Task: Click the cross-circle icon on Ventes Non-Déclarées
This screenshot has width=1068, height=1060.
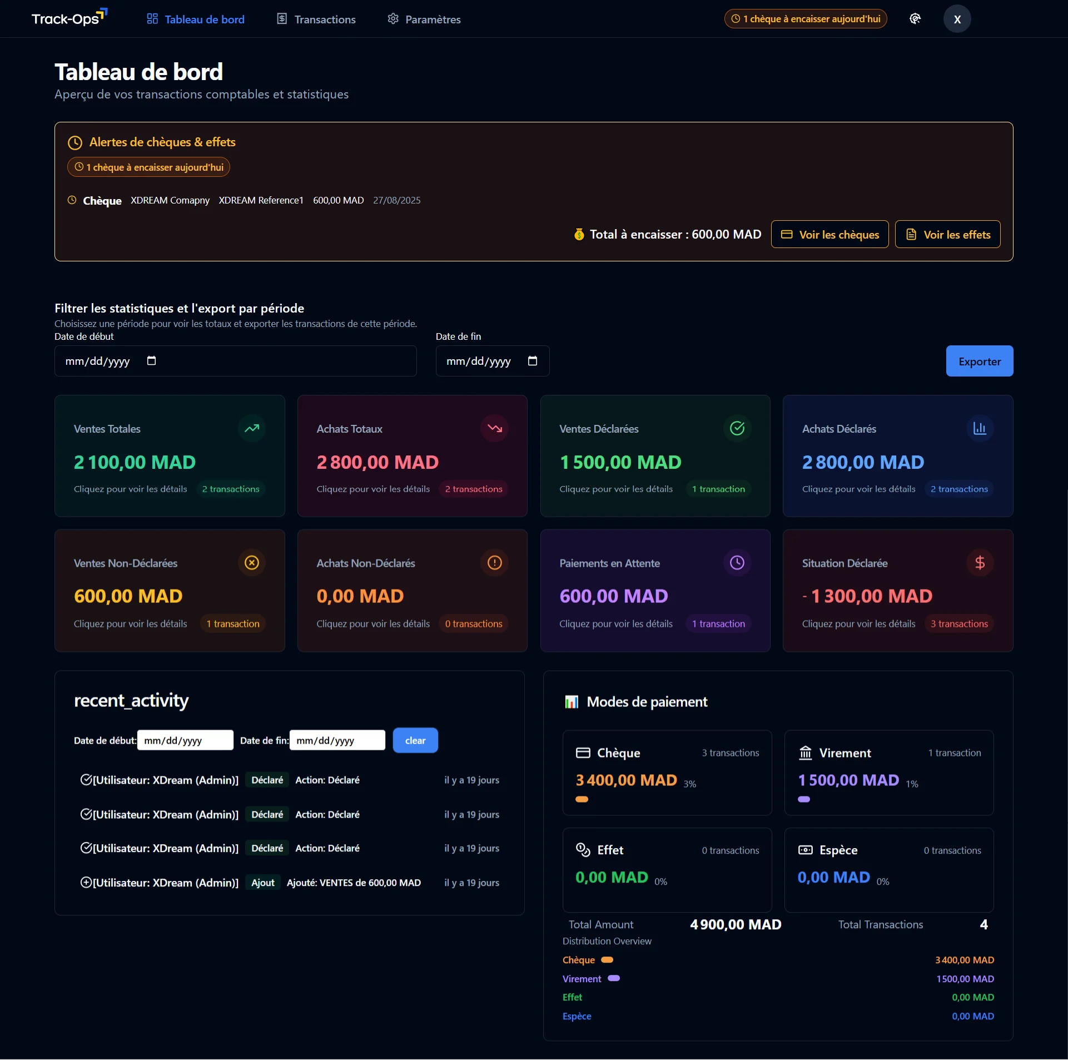Action: [252, 563]
